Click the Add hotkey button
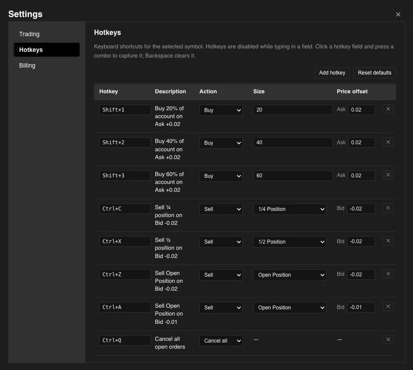413x370 pixels. [332, 73]
